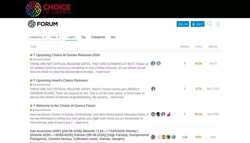Switch to the Latest tab
Viewport: 250px width, 143px height.
coord(71,37)
